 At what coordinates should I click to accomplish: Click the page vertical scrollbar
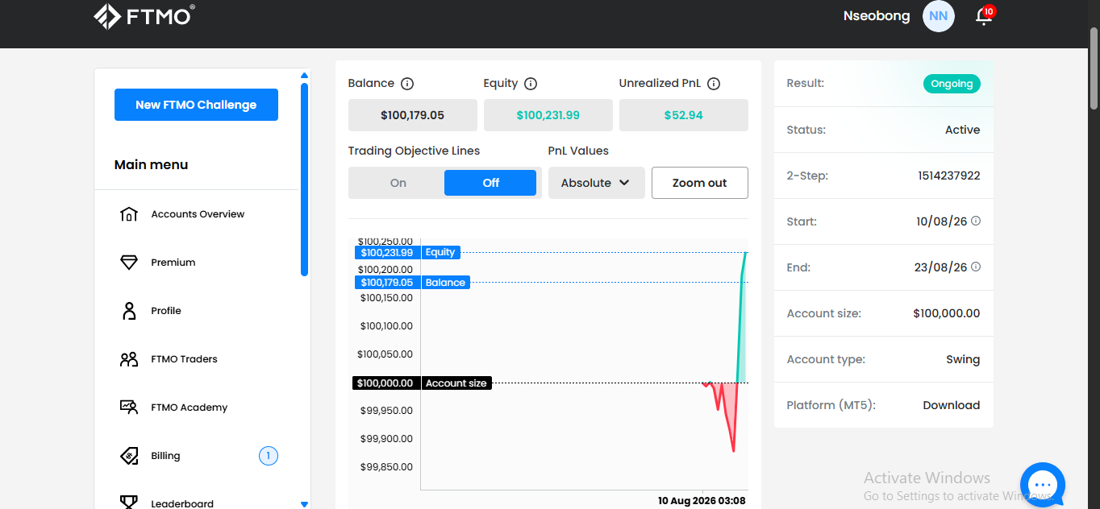pyautogui.click(x=1094, y=68)
